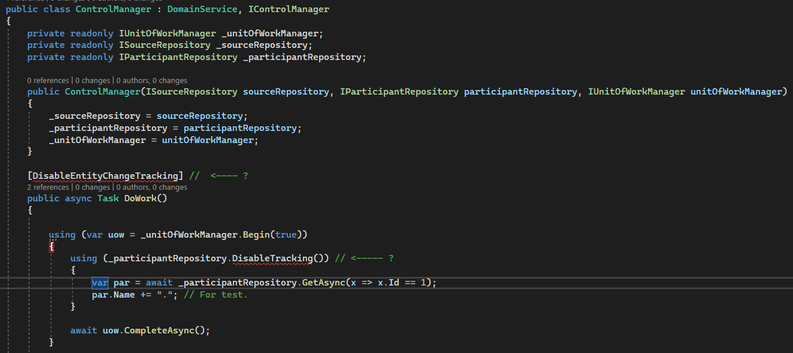793x353 pixels.
Task: Open '0 references' CodeLens above the ControlManager constructor
Action: [48, 80]
